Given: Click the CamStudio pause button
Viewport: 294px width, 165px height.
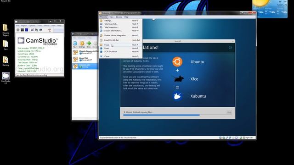Looking at the screenshot, I should pos(23,30).
